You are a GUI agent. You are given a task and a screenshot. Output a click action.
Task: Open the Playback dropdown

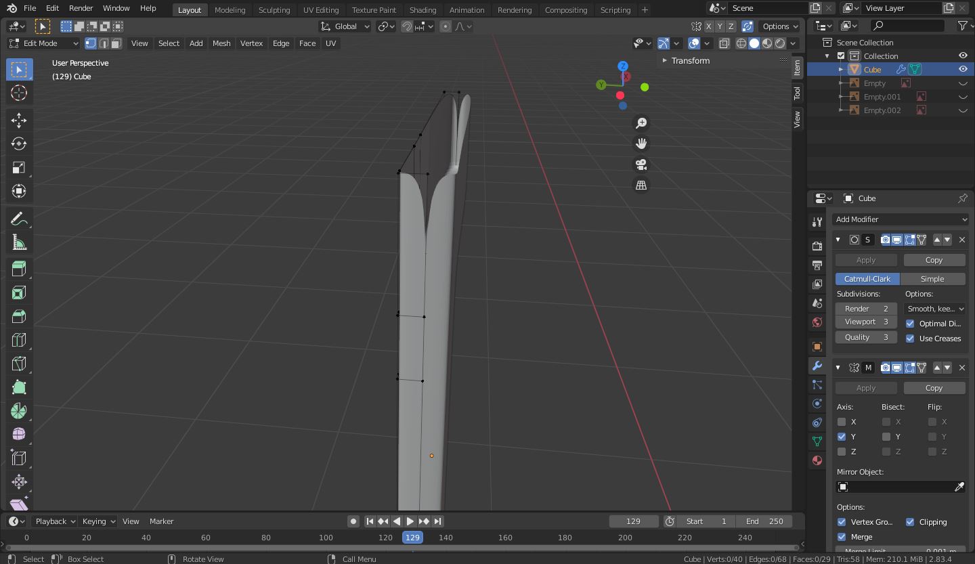[55, 521]
